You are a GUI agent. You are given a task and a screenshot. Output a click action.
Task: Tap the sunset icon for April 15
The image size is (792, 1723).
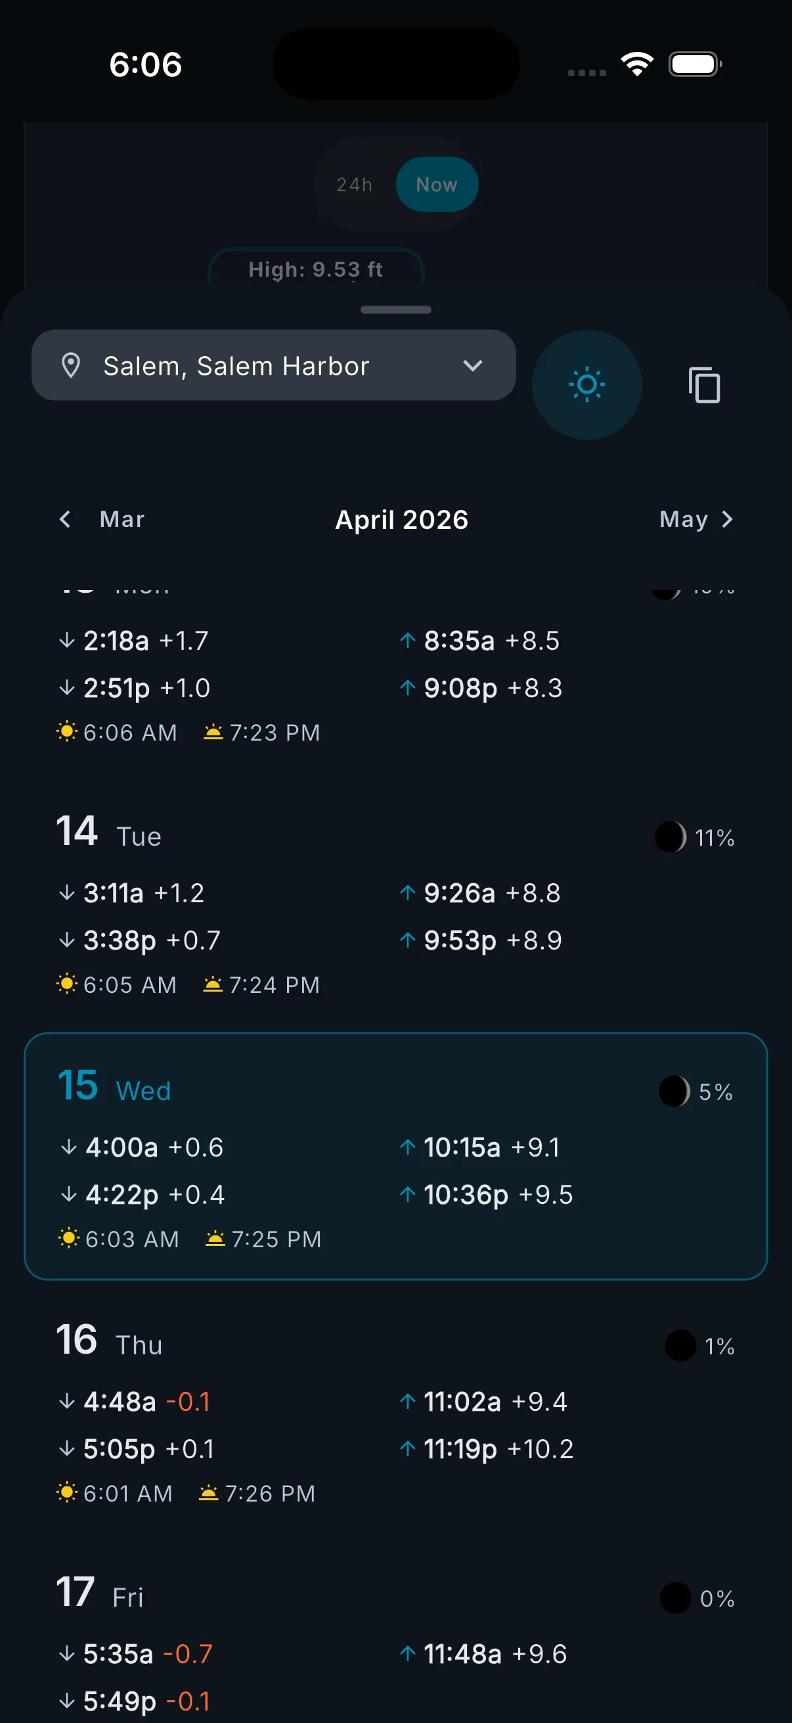click(x=214, y=1238)
